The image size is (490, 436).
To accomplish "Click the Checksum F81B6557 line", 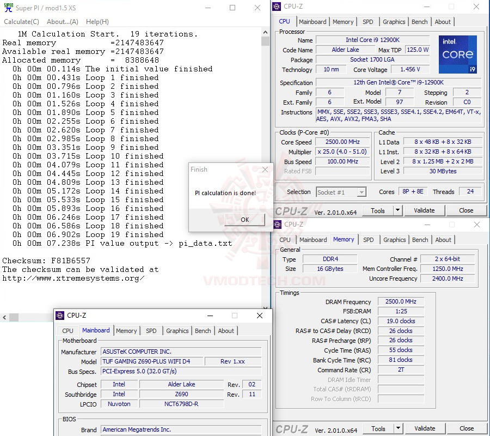I will point(46,261).
